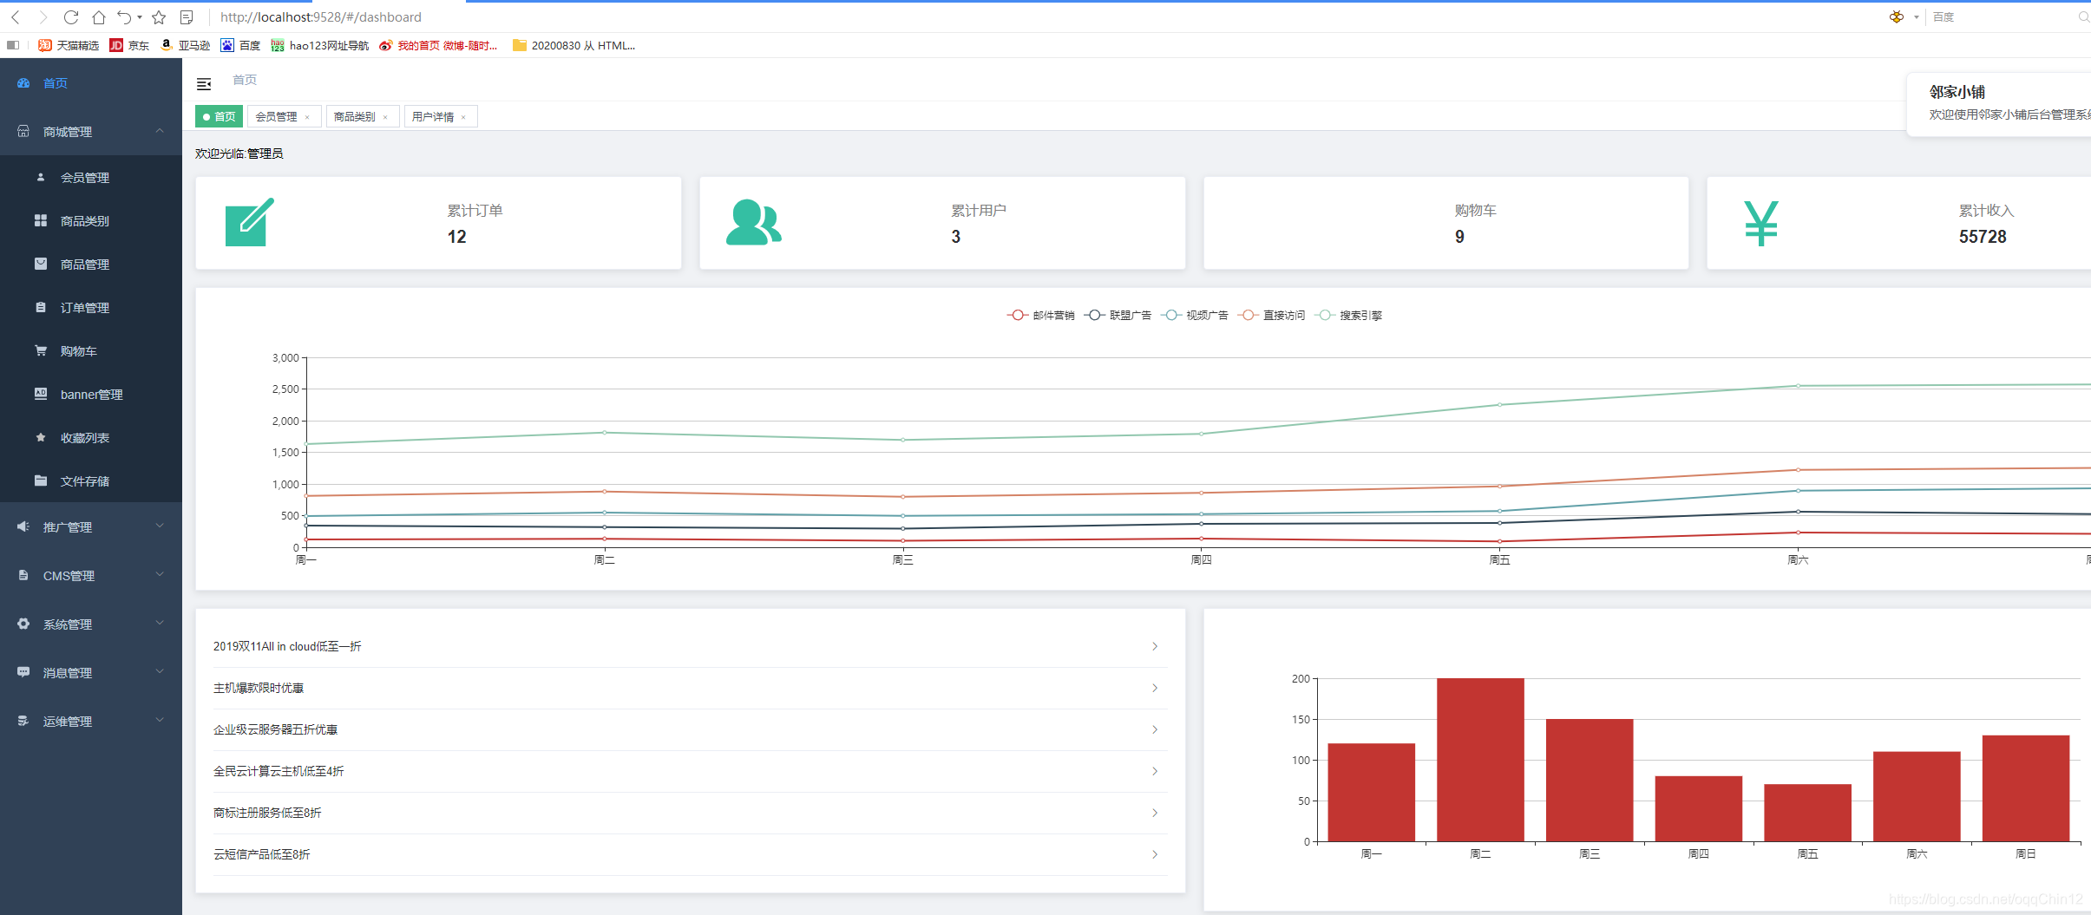The height and width of the screenshot is (915, 2091).
Task: Click the user icon beside 会员管理
Action: [x=41, y=177]
